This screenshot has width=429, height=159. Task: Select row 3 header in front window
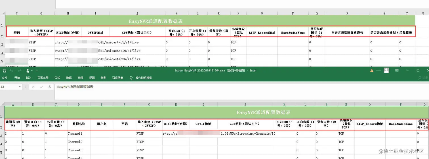[x=2, y=133]
